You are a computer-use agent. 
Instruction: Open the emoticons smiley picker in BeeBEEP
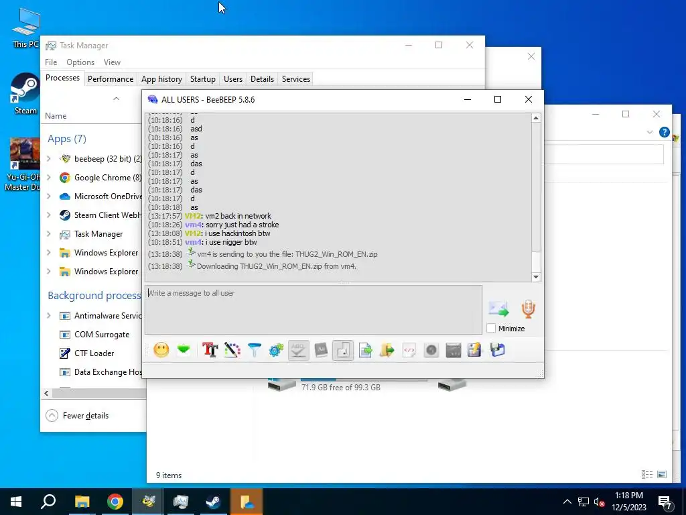tap(161, 349)
